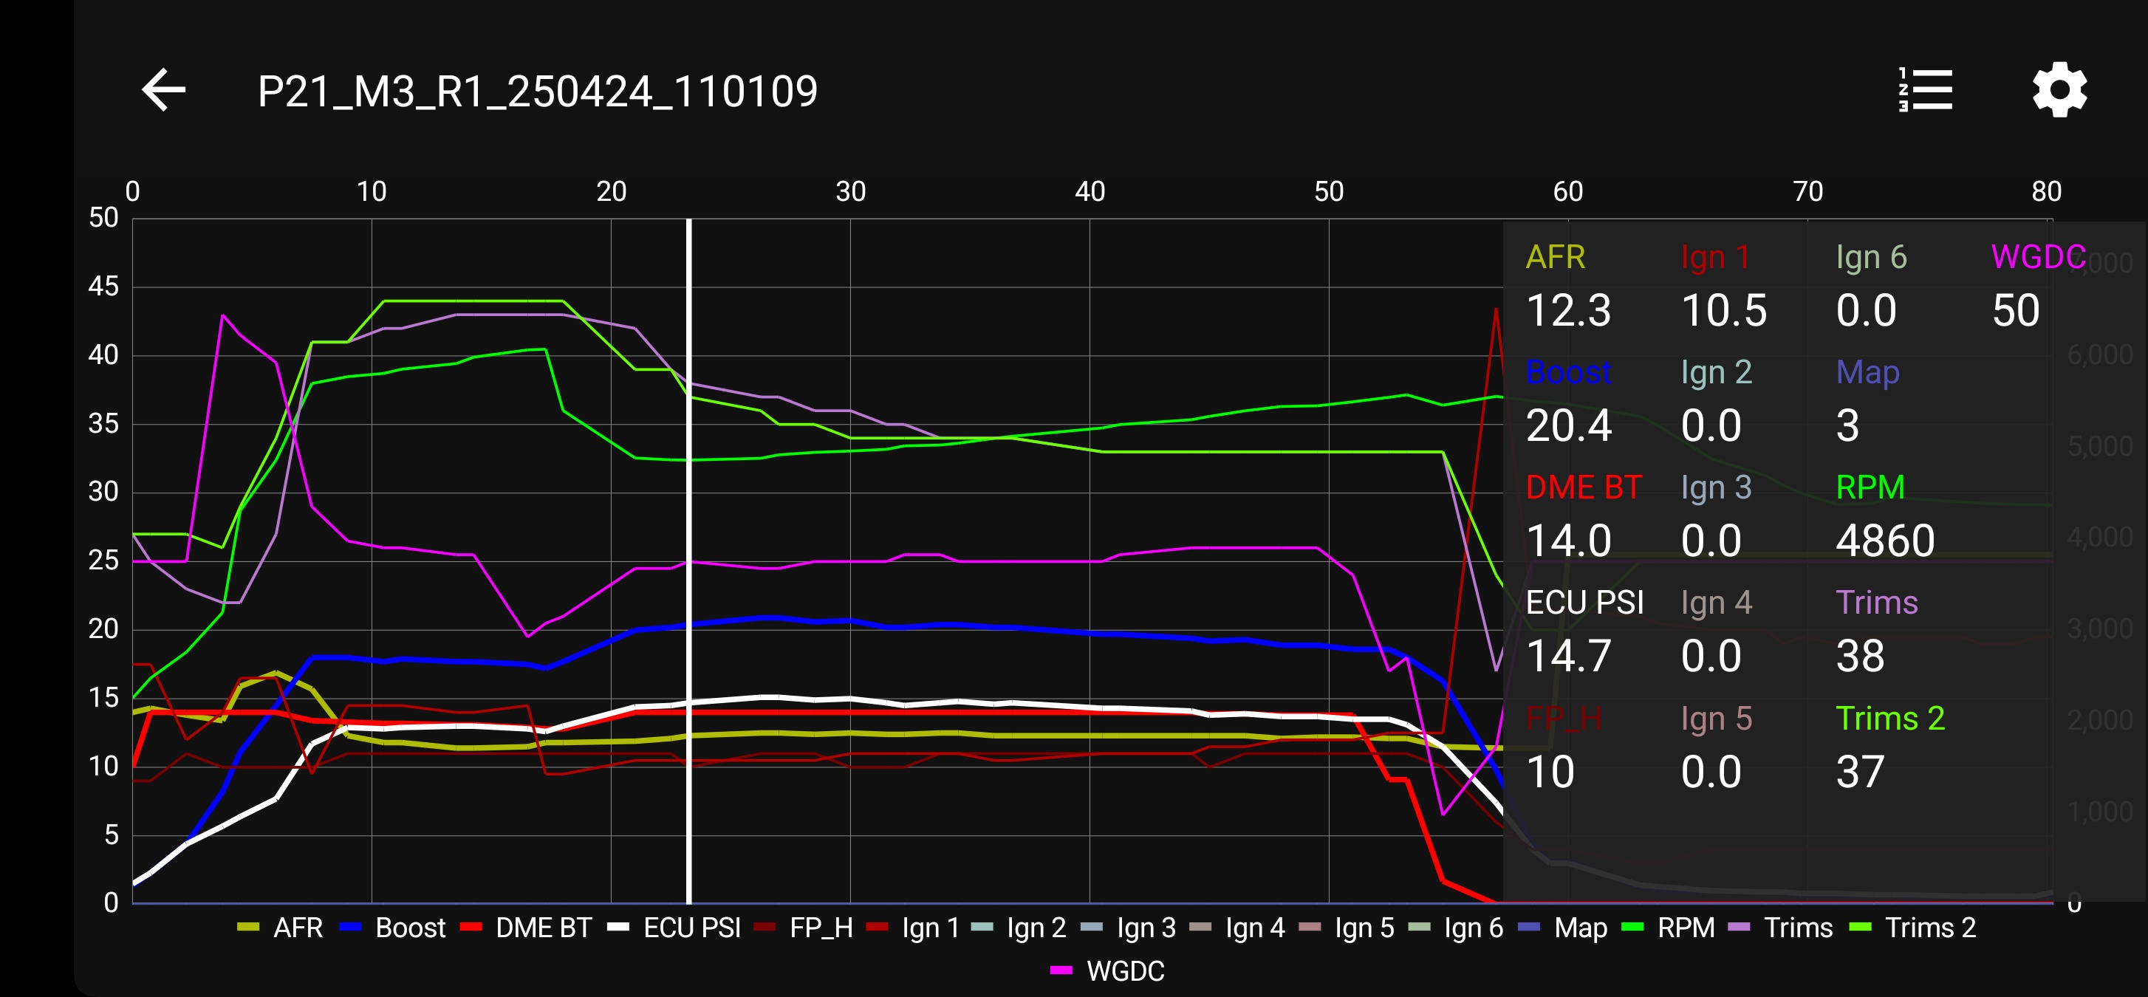Toggle WGDC legend entry
2148x997 pixels.
[x=1107, y=970]
